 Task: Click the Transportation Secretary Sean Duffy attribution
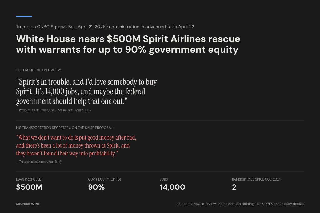point(39,162)
